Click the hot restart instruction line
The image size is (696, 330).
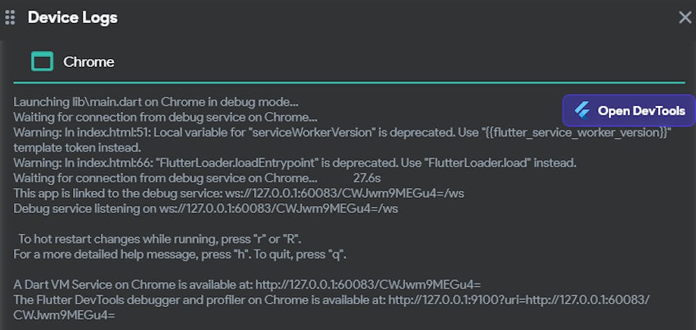click(x=159, y=239)
